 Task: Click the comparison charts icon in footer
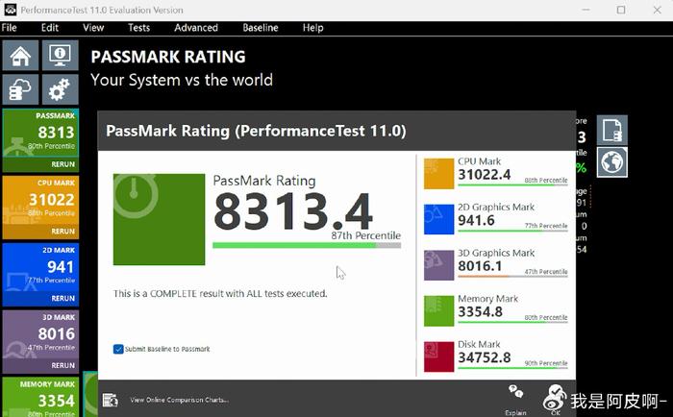coord(110,400)
